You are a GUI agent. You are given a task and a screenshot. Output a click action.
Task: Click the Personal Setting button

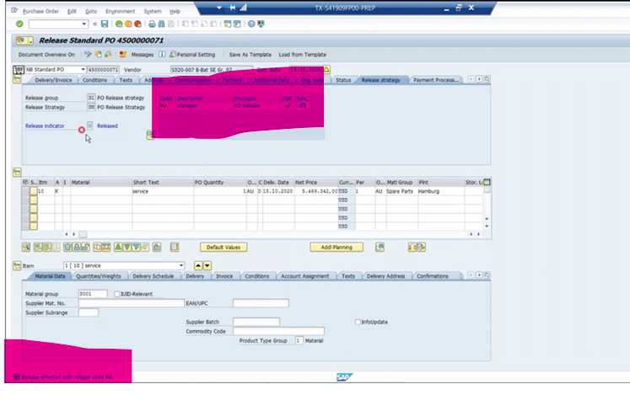193,55
